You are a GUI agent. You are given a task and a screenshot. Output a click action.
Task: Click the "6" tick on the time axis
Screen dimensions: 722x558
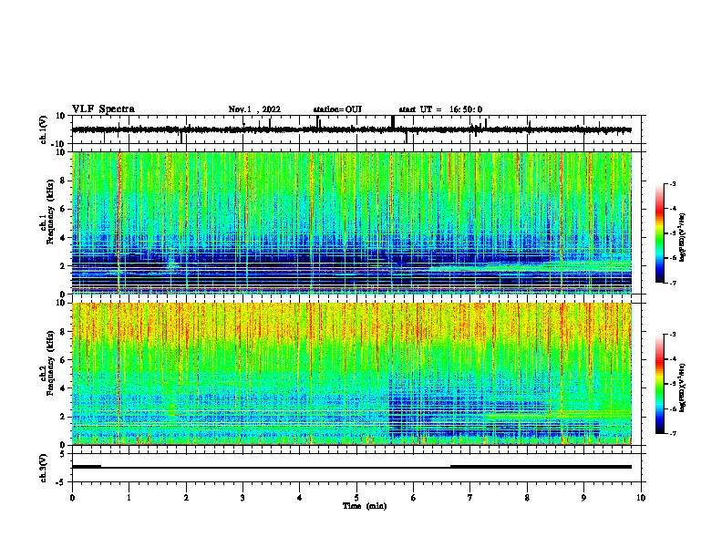(x=414, y=498)
